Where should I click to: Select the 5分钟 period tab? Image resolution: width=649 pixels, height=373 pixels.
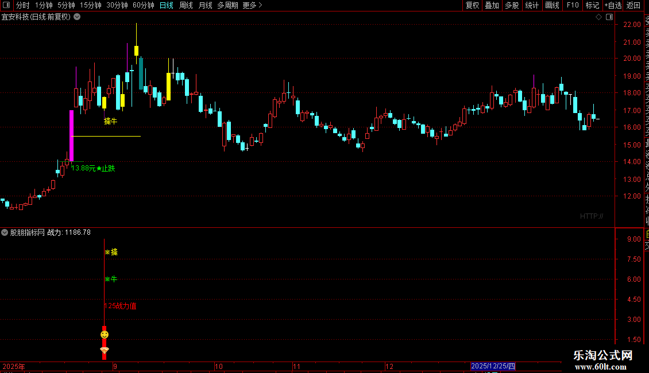tap(66, 5)
